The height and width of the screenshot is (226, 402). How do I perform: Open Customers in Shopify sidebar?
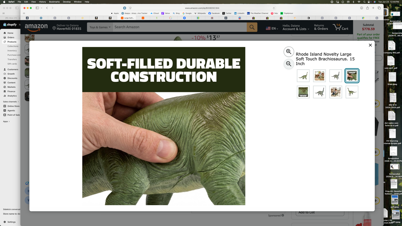(13, 69)
